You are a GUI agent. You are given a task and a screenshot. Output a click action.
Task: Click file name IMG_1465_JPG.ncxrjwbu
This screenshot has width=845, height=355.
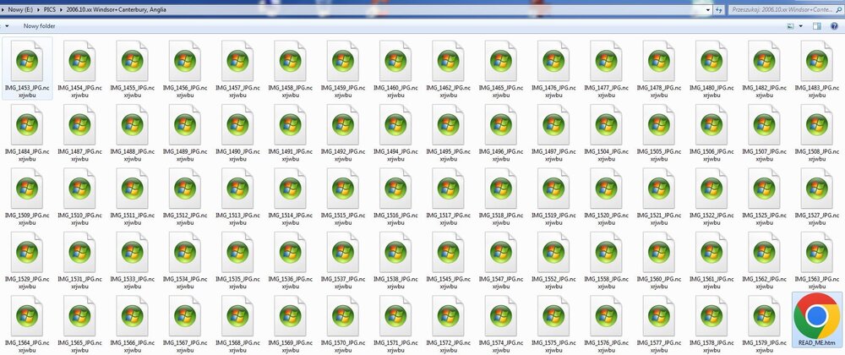point(500,91)
